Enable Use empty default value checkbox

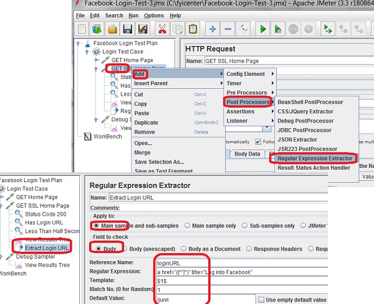tap(261, 300)
